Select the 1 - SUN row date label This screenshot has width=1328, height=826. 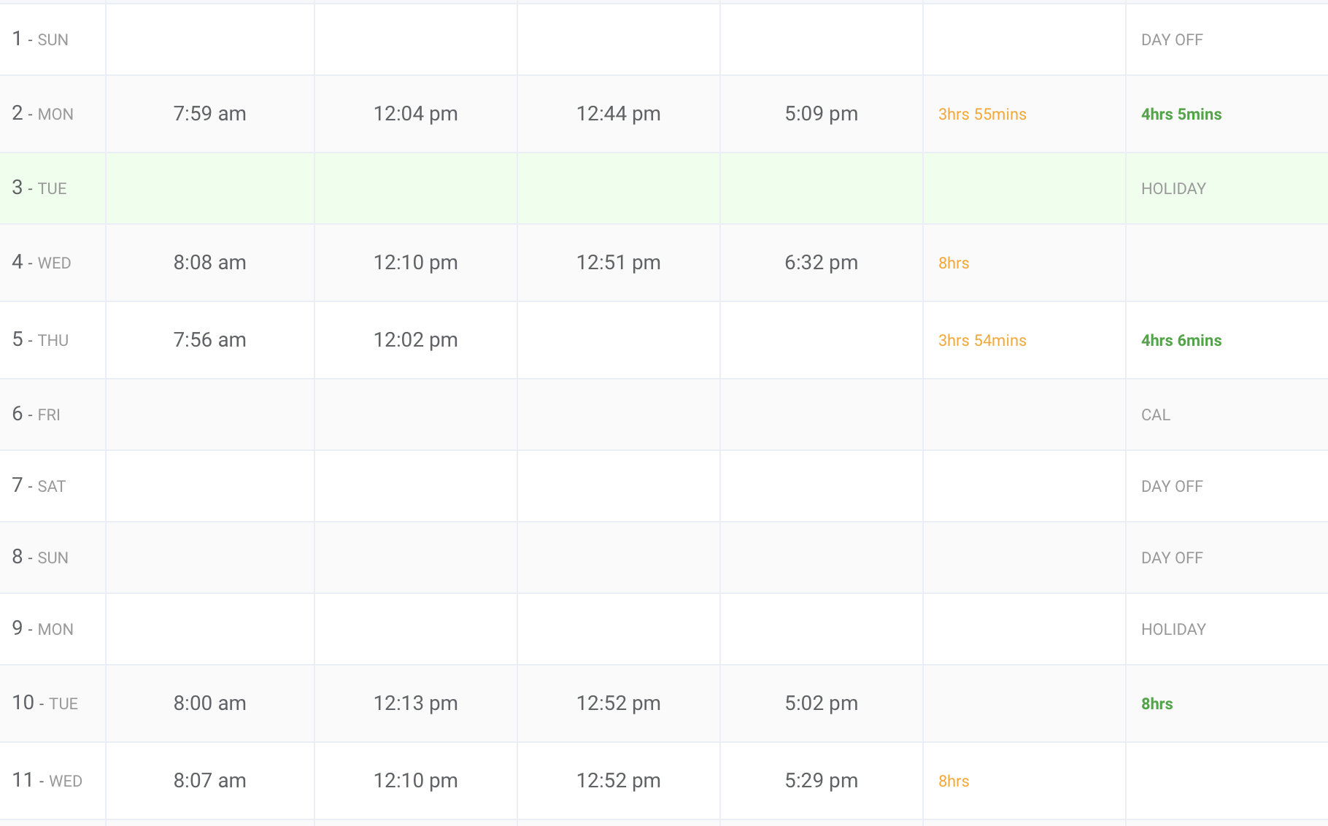pyautogui.click(x=40, y=39)
